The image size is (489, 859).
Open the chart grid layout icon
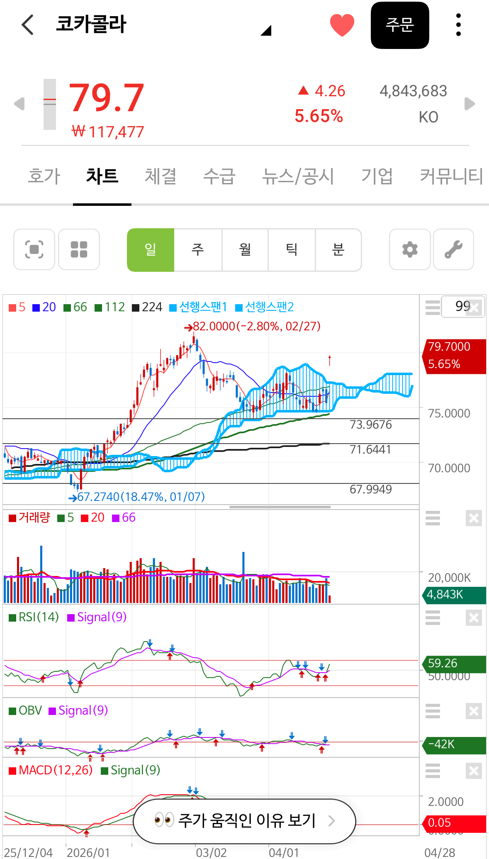[x=79, y=249]
